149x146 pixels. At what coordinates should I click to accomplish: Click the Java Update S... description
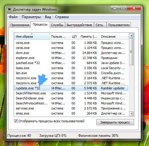point(113,63)
